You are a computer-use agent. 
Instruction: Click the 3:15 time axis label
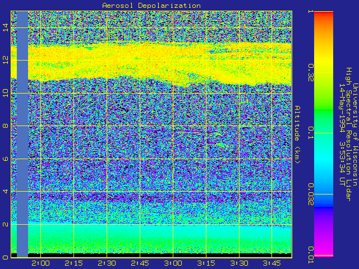coord(206,263)
